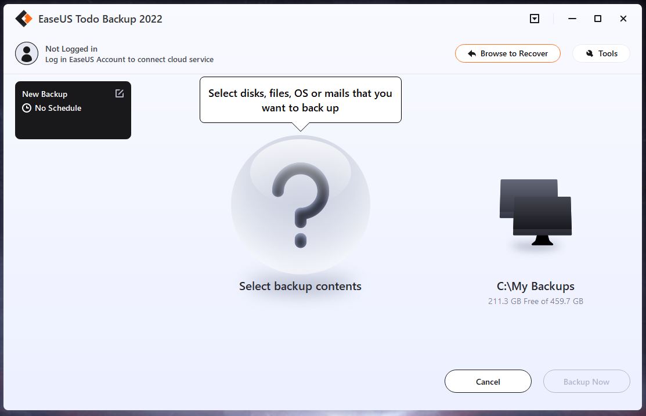The image size is (646, 416).
Task: Click 'No Schedule' text in backup card
Action: (58, 108)
